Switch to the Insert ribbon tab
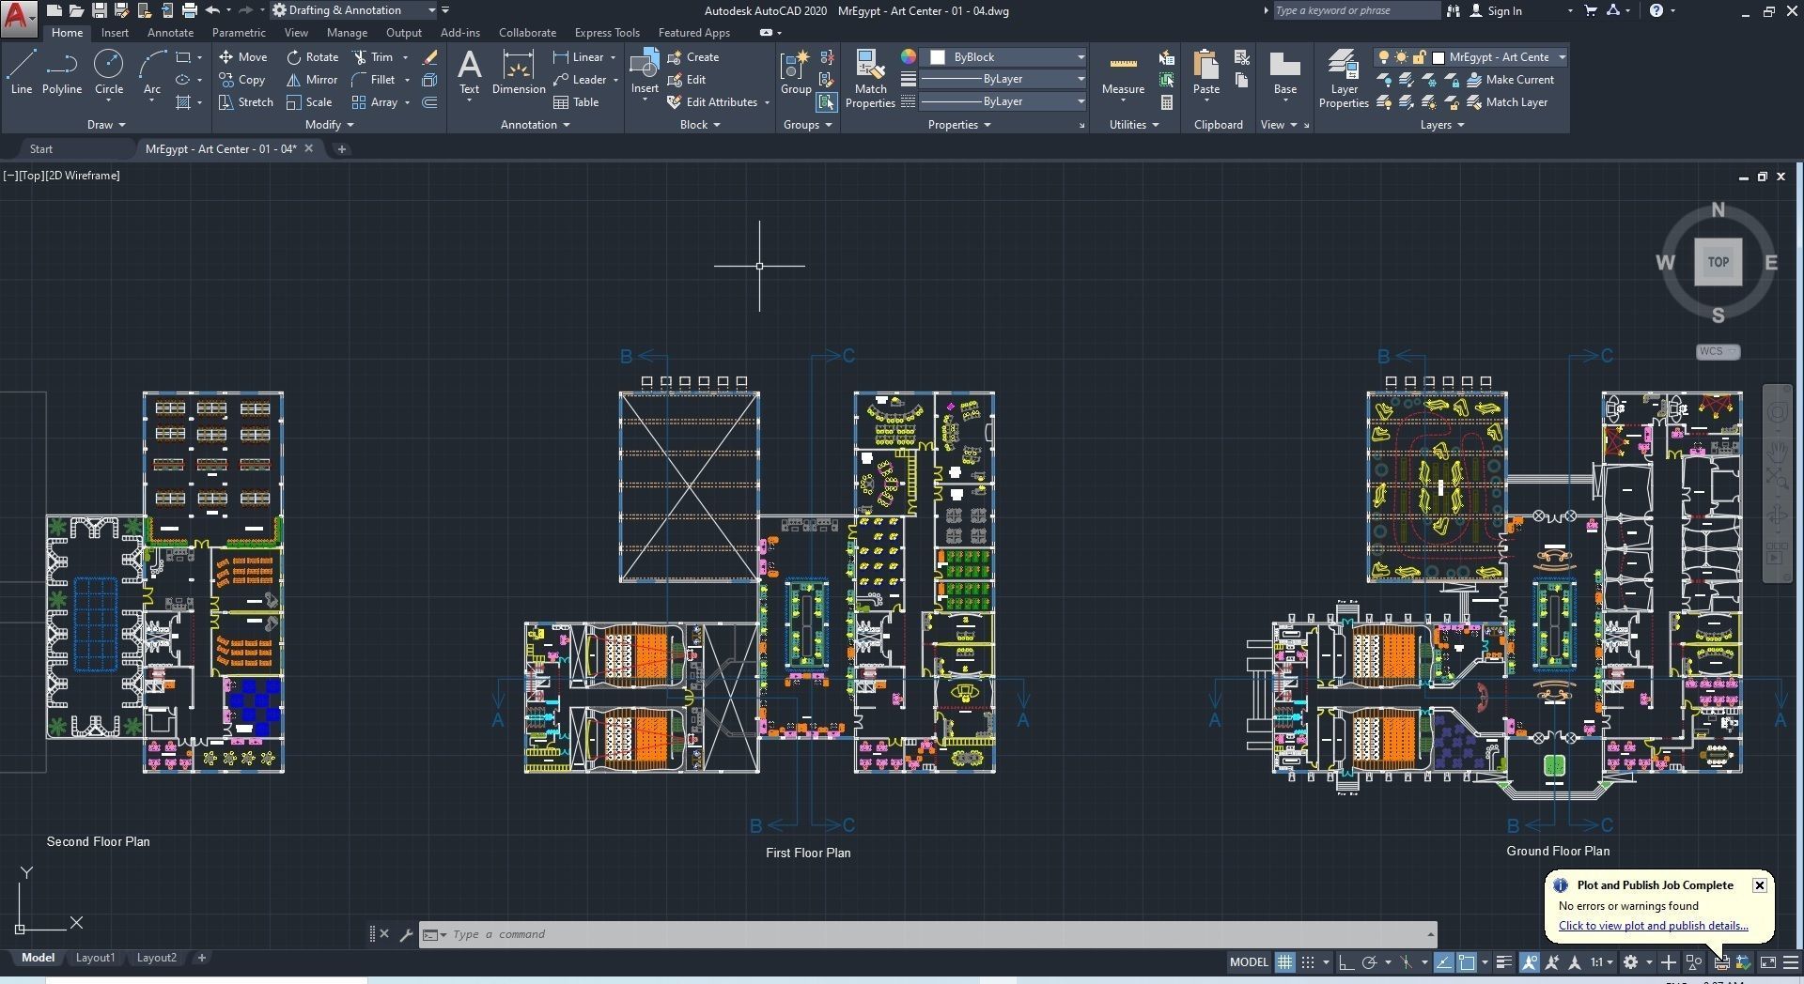The image size is (1804, 984). 115,33
